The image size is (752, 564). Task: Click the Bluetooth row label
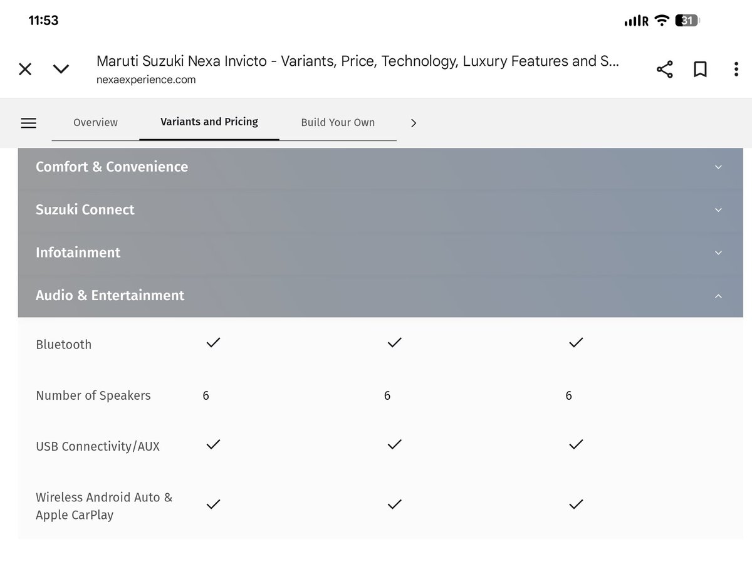click(63, 345)
